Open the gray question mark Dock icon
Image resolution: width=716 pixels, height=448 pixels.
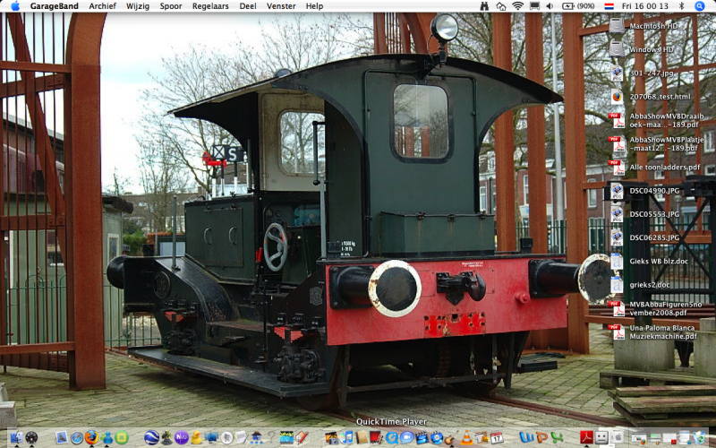pos(271,437)
